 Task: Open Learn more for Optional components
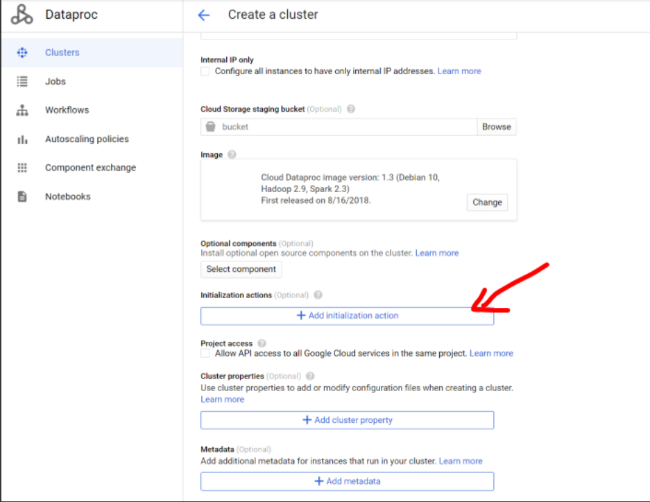tap(437, 253)
